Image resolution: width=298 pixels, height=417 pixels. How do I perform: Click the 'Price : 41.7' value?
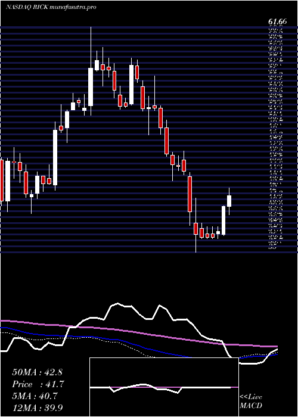[x=38, y=384]
